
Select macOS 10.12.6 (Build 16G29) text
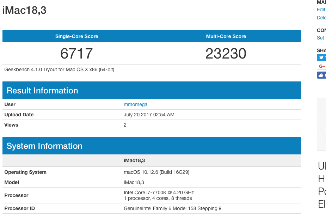click(x=156, y=172)
